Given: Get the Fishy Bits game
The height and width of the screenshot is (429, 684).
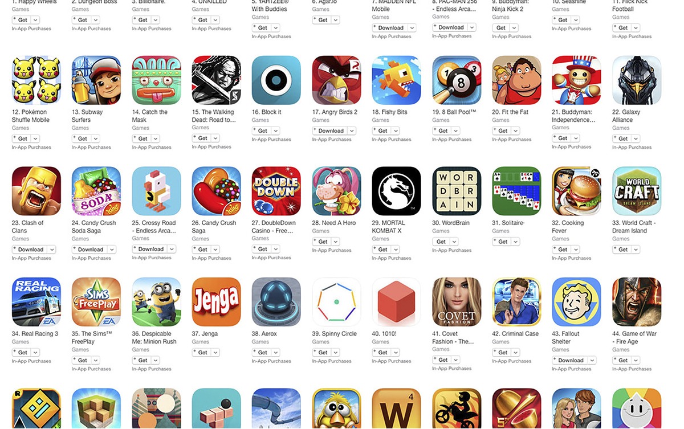Looking at the screenshot, I should 382,130.
